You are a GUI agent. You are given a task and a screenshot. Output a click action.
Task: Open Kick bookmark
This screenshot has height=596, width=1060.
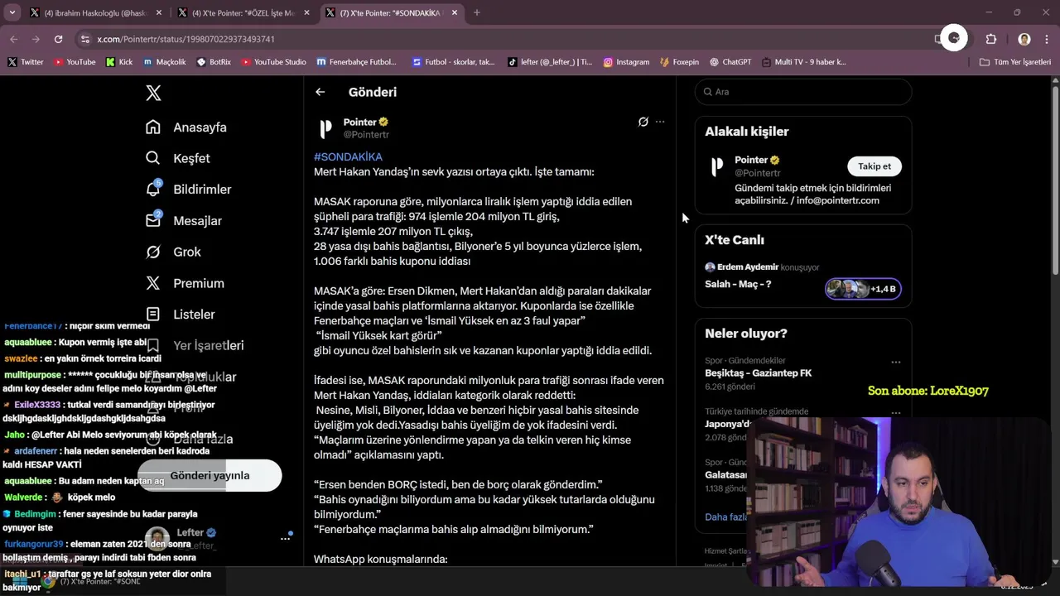tap(119, 62)
